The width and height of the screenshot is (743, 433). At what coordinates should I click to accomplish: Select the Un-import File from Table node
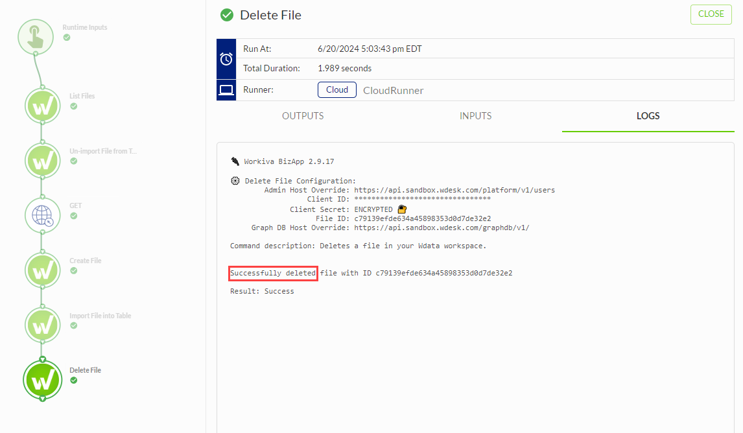pos(43,161)
